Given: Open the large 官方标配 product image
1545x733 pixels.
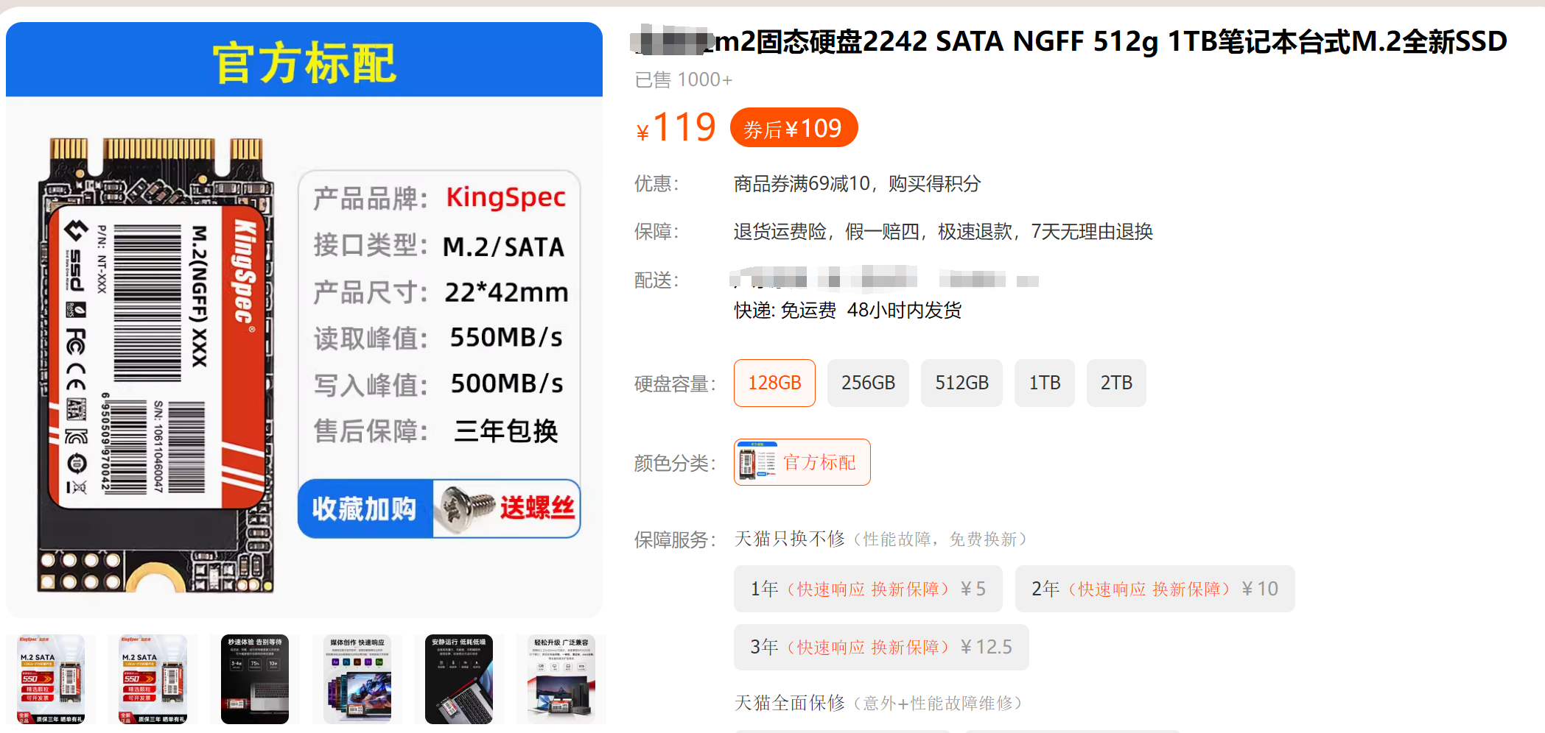Looking at the screenshot, I should coord(304,320).
